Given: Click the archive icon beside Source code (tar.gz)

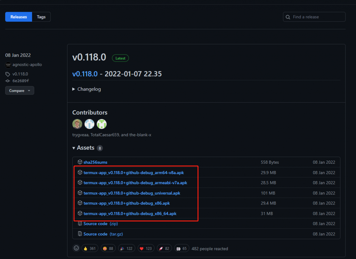Looking at the screenshot, I should point(80,234).
